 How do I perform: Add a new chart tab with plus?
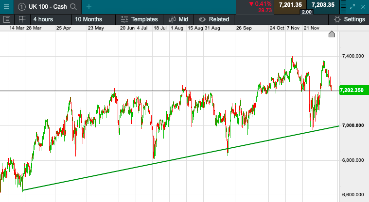(x=88, y=7)
